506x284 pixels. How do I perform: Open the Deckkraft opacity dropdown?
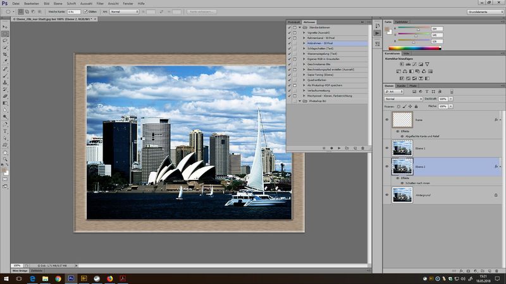click(450, 99)
